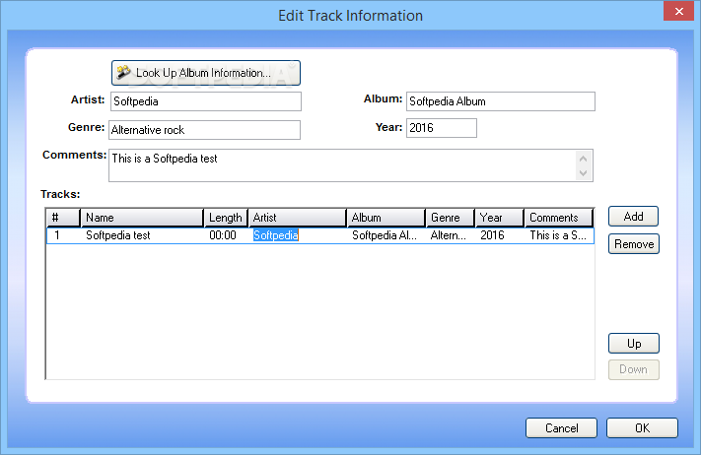Focus the Artist input field
This screenshot has height=455, width=701.
(x=206, y=101)
